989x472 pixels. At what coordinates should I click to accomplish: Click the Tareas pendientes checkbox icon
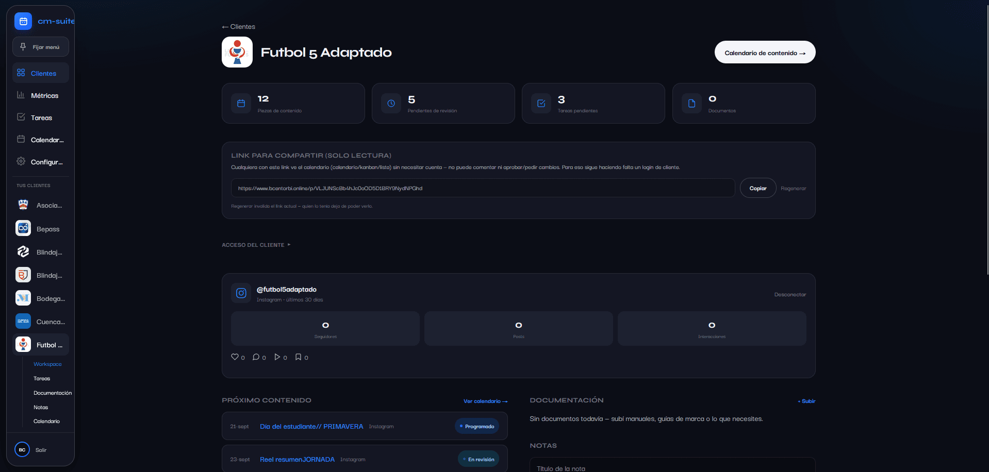[541, 104]
